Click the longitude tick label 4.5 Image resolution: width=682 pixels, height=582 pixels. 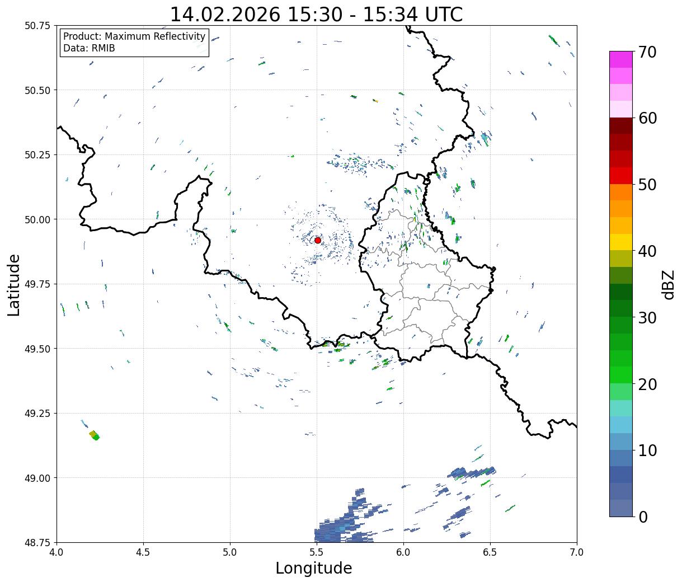point(143,552)
